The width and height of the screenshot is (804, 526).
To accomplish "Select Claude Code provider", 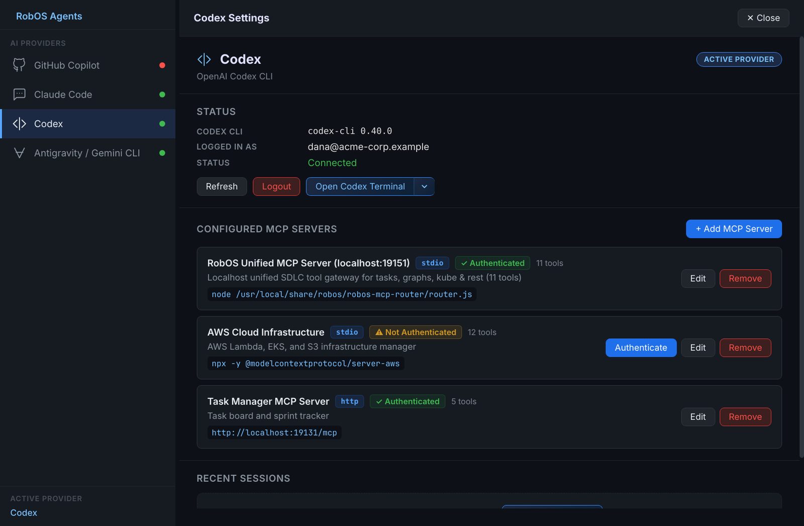I will [x=88, y=94].
